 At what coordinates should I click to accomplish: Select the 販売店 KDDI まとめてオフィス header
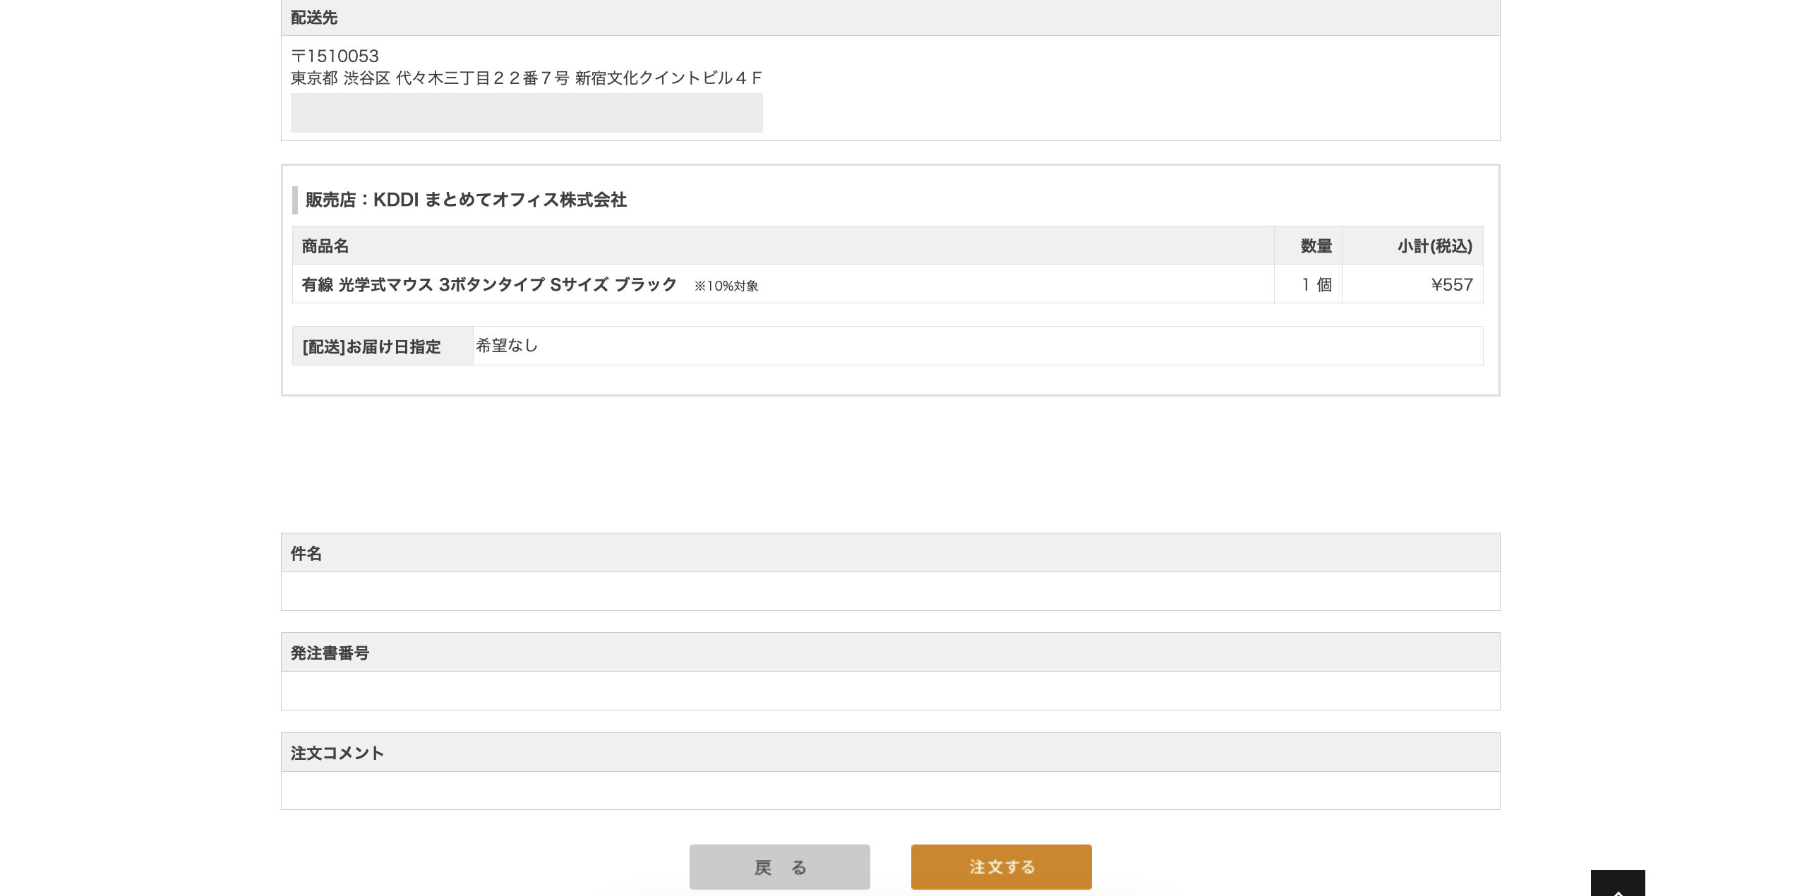464,200
